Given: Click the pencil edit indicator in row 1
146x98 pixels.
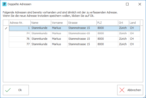Looking at the screenshot, I should click(x=6, y=28).
